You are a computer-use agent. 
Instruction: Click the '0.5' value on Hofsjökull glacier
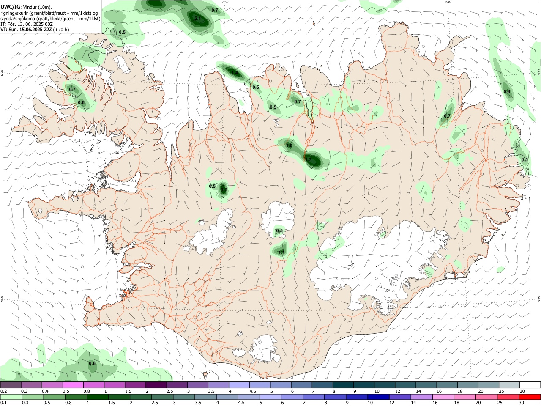coord(279,231)
